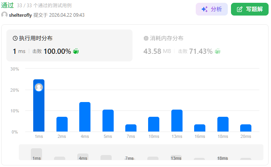271x167 pixels.
Task: Select the 18ms bar in the main chart
Action: click(x=223, y=124)
